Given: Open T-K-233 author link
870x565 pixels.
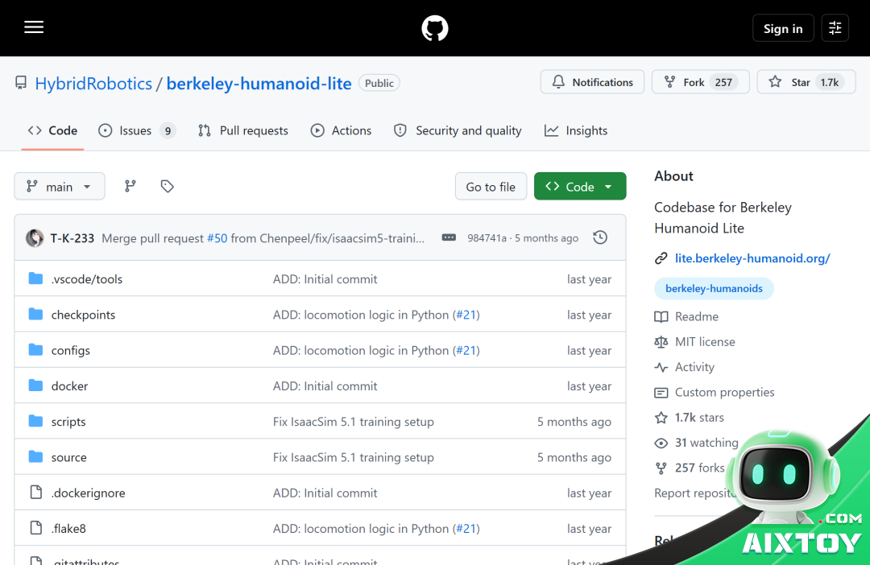Looking at the screenshot, I should click(72, 238).
